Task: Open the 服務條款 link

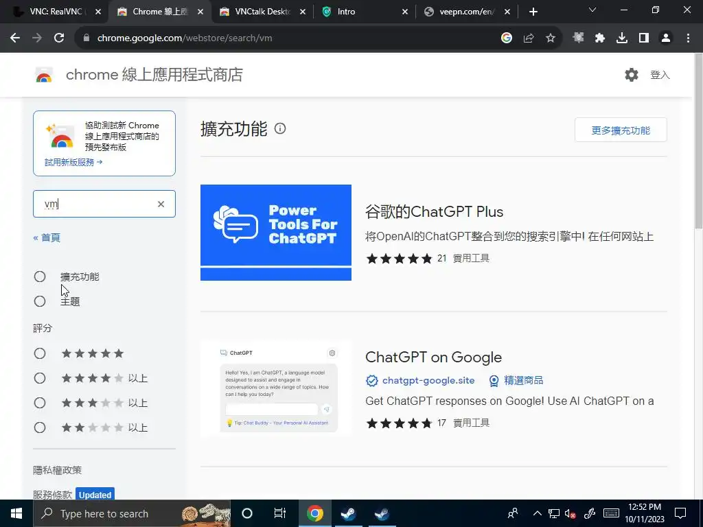Action: (x=52, y=495)
